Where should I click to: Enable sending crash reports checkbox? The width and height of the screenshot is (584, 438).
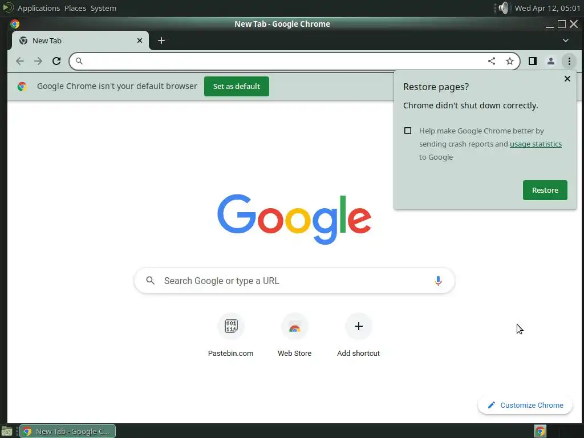click(x=408, y=131)
